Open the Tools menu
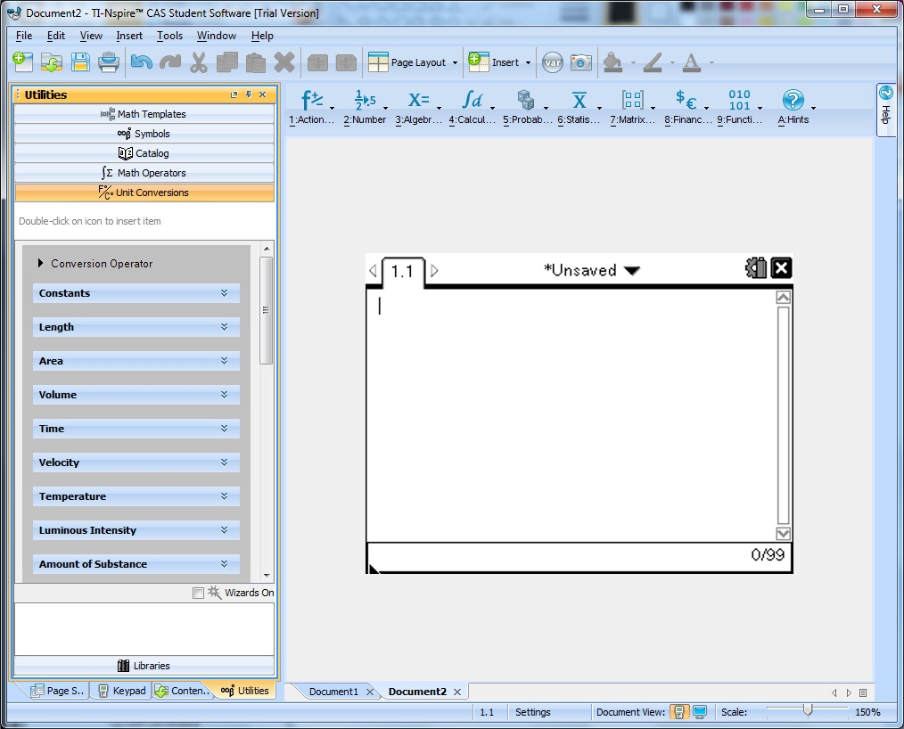The height and width of the screenshot is (729, 904). (169, 36)
